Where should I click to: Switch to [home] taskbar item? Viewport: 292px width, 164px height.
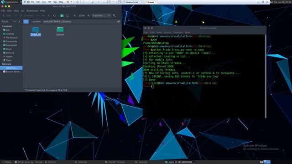pos(50,162)
